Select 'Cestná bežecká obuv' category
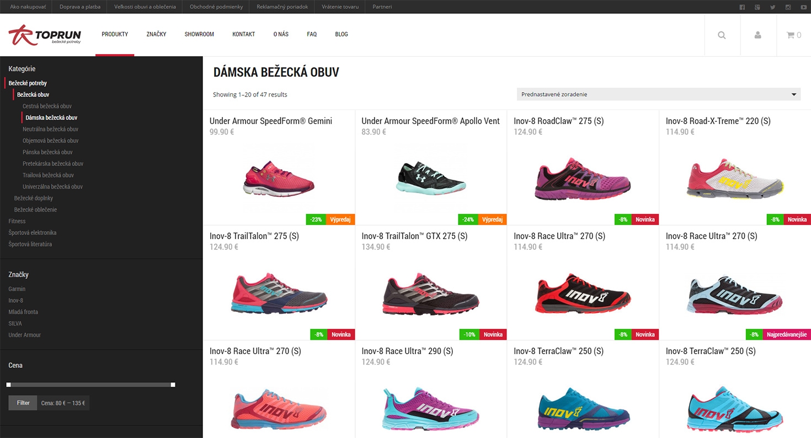Screen dimensions: 811x438 [47, 106]
